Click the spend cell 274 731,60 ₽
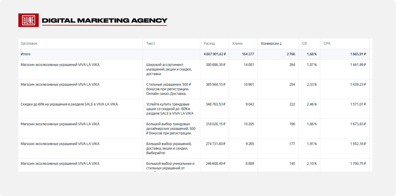The image size is (396, 196). point(215,144)
